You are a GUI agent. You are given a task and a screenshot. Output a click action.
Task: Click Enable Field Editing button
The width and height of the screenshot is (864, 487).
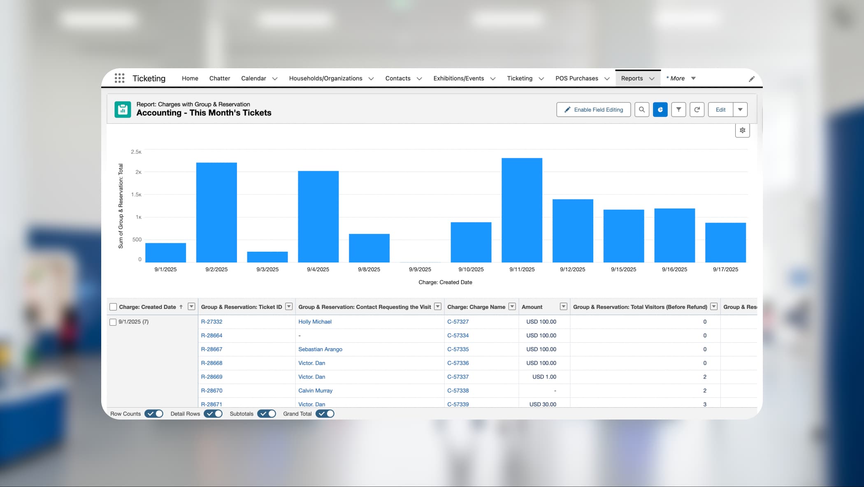593,109
